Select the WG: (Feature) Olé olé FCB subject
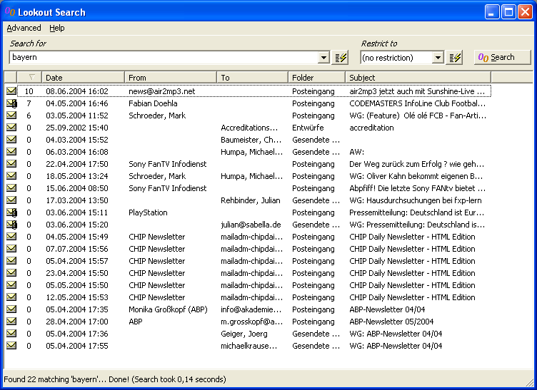This screenshot has width=537, height=390. [418, 116]
